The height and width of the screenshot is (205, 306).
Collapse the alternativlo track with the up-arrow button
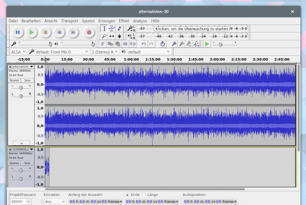[22, 143]
